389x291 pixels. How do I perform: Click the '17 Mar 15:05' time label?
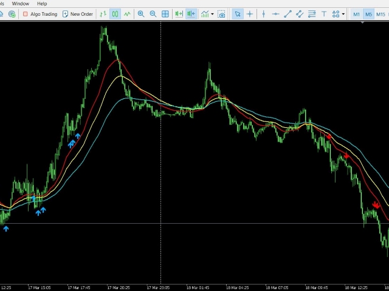coord(40,288)
